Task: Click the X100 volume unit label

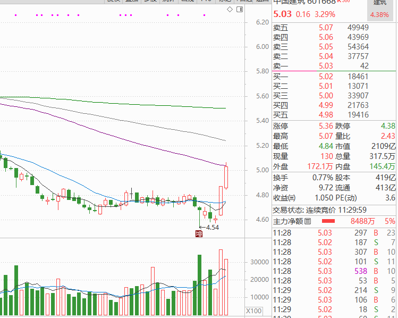Action: [254, 311]
